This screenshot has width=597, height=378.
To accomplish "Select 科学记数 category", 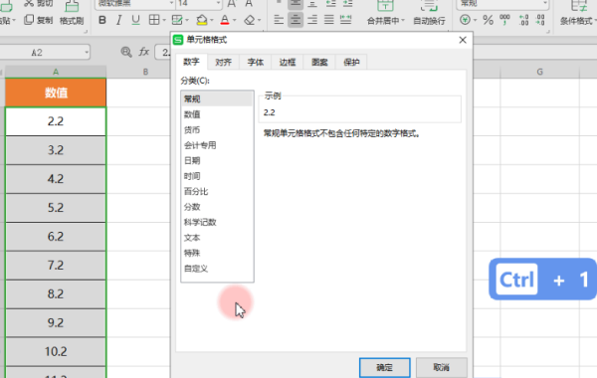I will (217, 222).
